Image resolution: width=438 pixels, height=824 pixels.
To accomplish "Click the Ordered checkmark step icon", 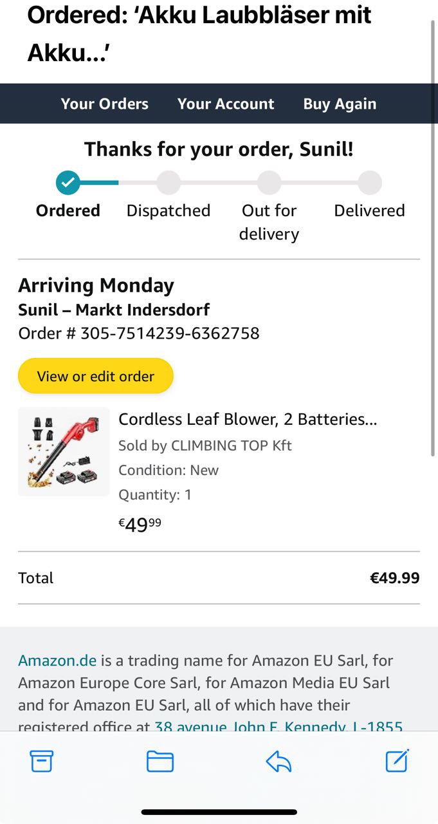I will tap(68, 183).
